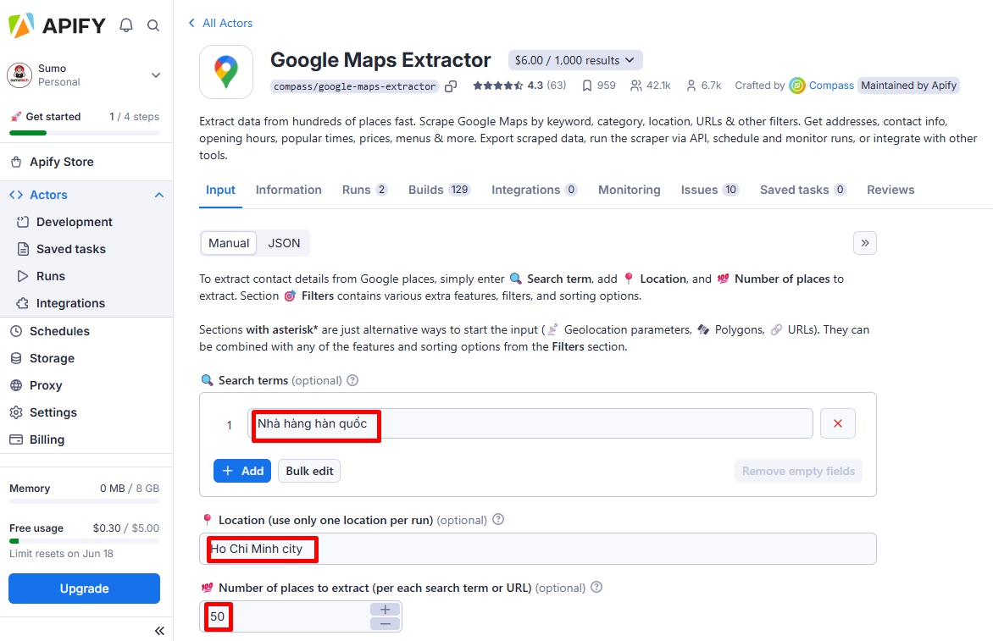This screenshot has width=993, height=641.
Task: Click help icon beside Location label
Action: click(498, 520)
